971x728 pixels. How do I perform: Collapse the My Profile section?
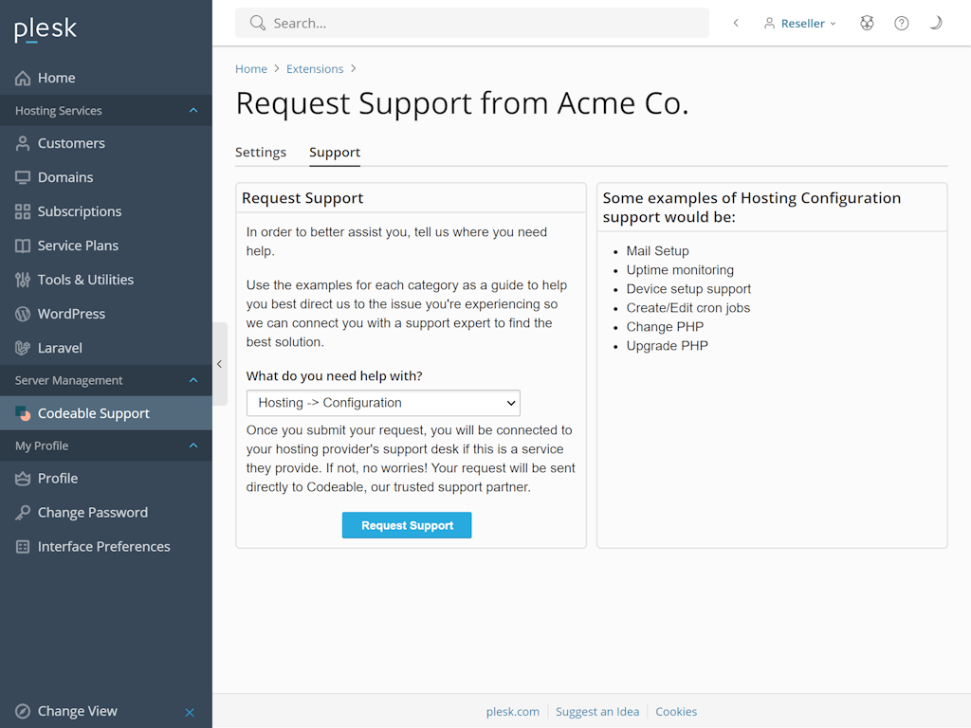pos(193,446)
